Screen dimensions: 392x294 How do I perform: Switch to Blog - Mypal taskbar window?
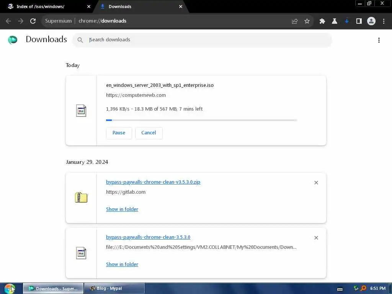[x=114, y=289]
